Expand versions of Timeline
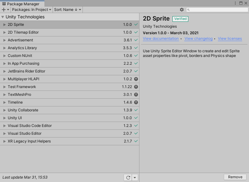 pos(5,102)
